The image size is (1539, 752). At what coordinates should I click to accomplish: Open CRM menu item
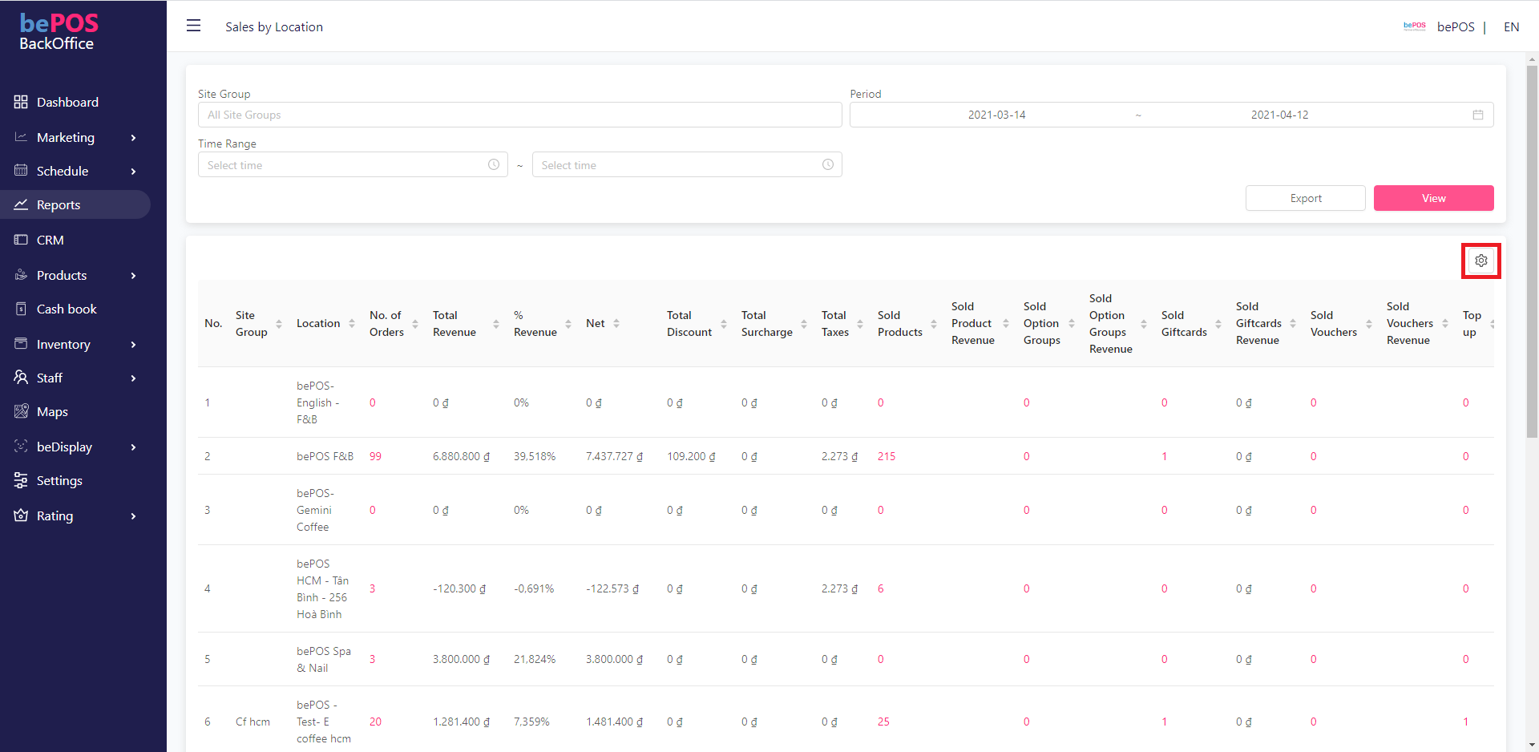[50, 240]
